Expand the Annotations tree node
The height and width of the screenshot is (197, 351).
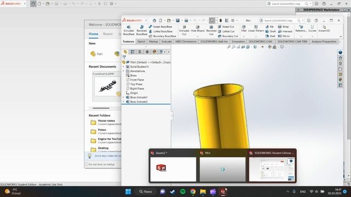point(123,71)
